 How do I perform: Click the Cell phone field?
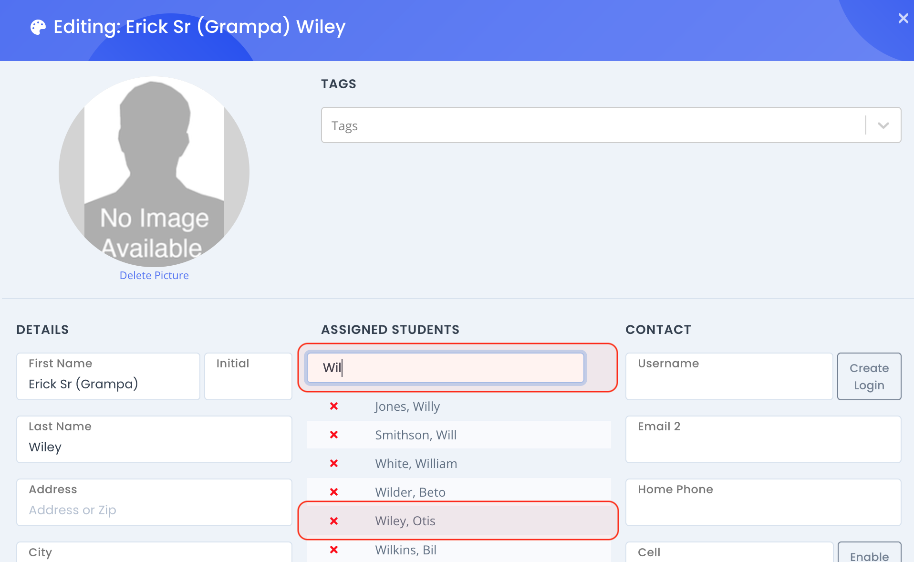[729, 552]
